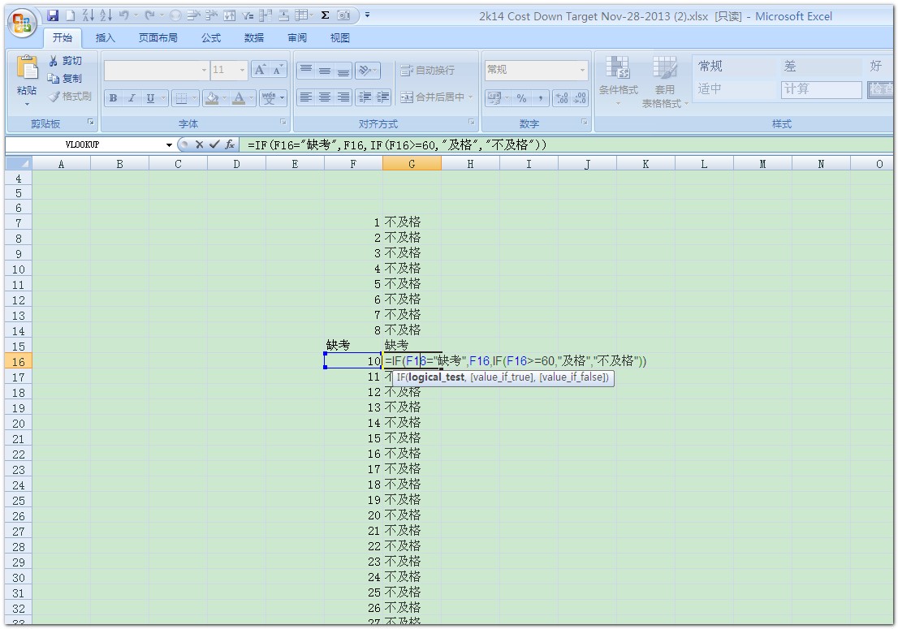Switch to the 公式 (Formulas) tab

coord(211,38)
